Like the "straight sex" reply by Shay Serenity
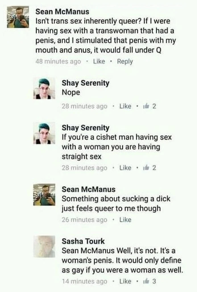The width and height of the screenshot is (197, 292). (125, 168)
